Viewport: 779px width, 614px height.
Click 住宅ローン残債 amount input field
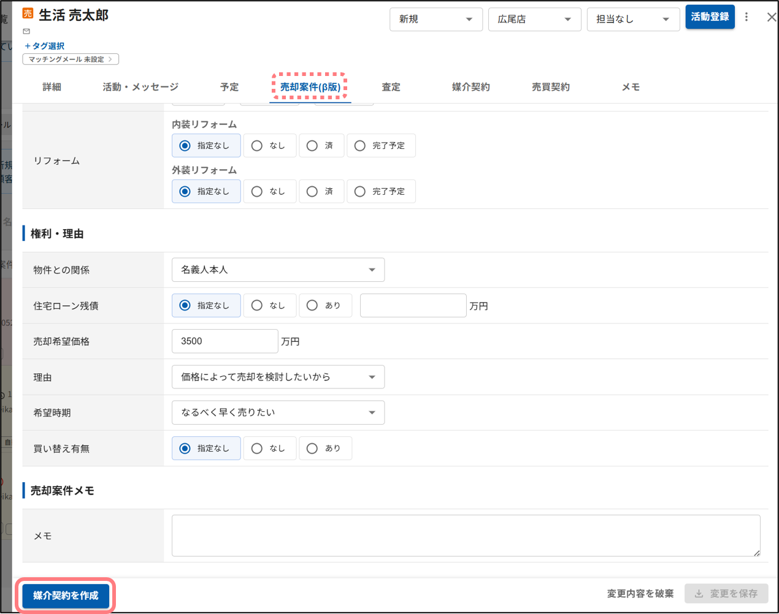[413, 305]
